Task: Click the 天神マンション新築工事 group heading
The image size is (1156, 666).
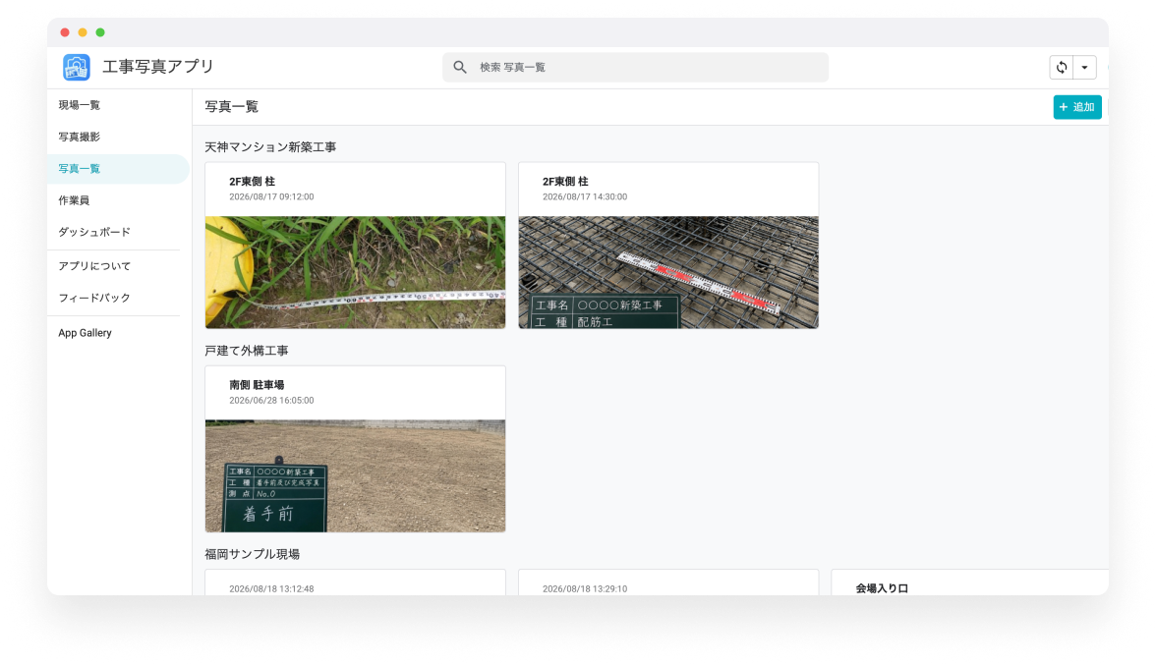Action: pyautogui.click(x=270, y=147)
